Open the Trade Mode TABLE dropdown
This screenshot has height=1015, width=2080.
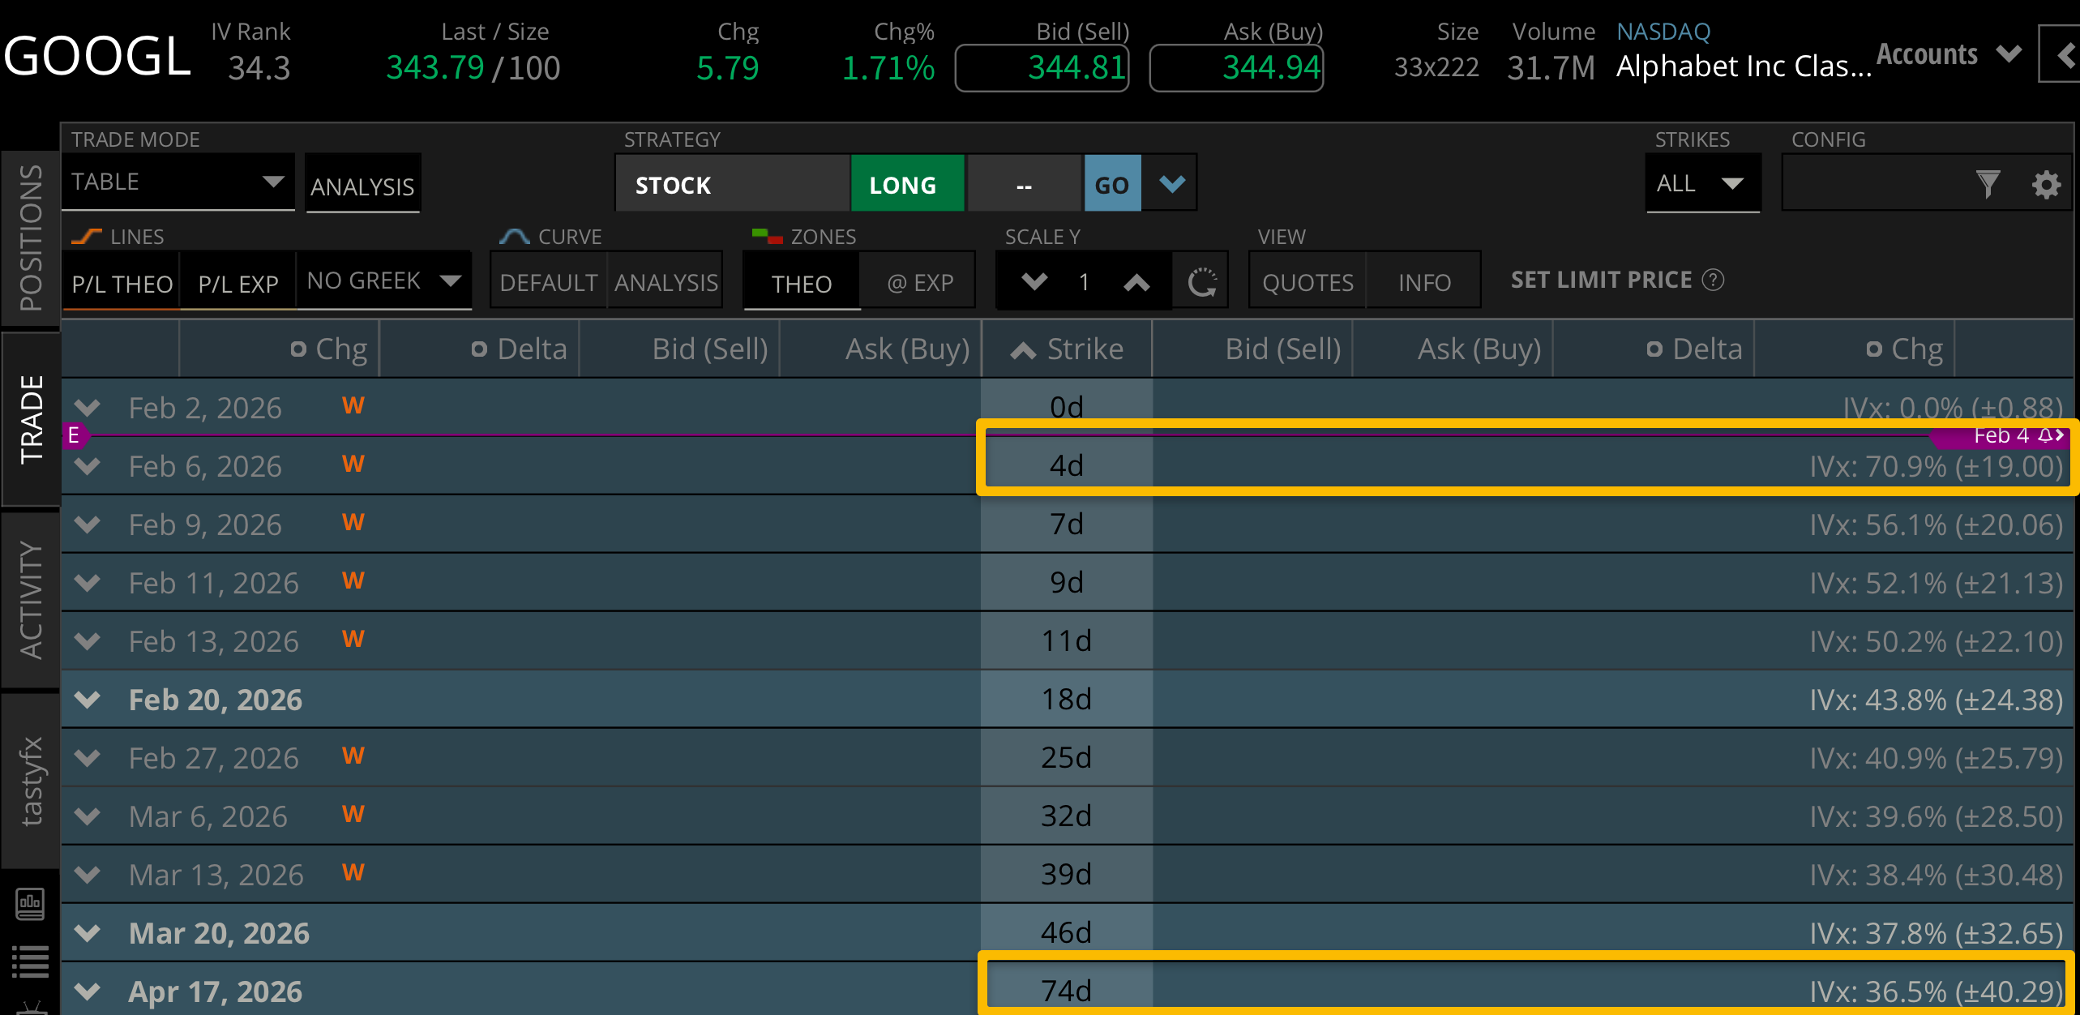click(x=178, y=182)
